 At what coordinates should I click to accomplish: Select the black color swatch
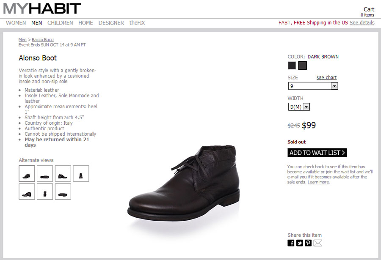292,66
